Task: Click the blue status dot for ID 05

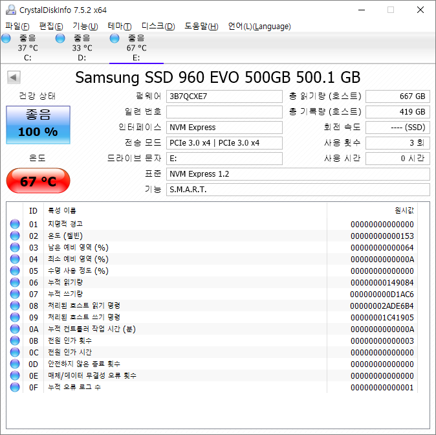Action: tap(15, 271)
